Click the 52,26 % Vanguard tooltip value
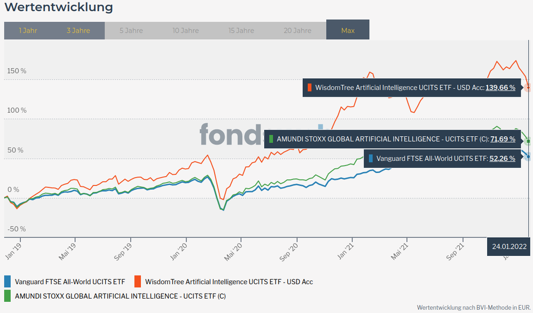The image size is (533, 313). click(x=502, y=158)
